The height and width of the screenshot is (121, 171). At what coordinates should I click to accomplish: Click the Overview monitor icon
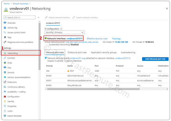click(x=5, y=23)
